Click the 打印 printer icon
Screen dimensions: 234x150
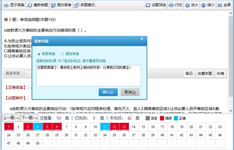click(x=171, y=5)
